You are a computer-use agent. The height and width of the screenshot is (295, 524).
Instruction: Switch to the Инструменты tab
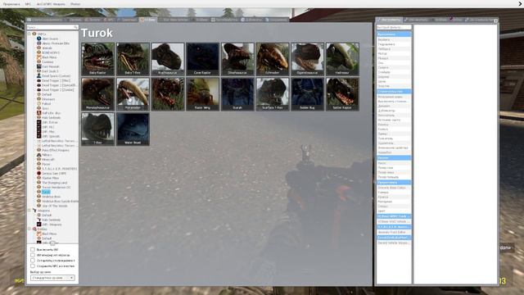389,20
